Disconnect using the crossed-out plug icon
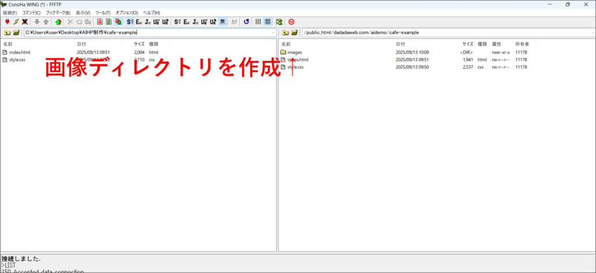596x273 pixels. click(25, 21)
